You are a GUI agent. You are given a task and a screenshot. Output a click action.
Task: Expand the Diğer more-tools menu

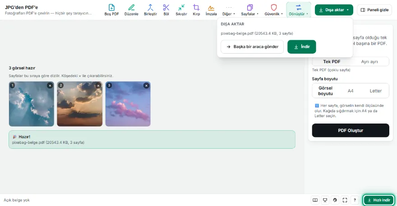coord(229,10)
